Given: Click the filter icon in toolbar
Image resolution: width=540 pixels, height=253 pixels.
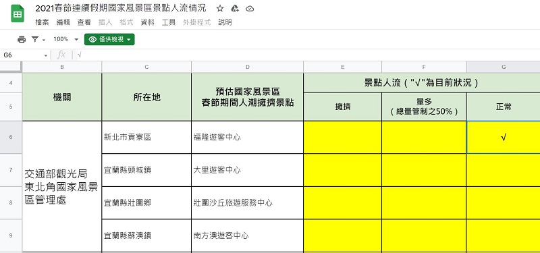Looking at the screenshot, I should (x=35, y=40).
